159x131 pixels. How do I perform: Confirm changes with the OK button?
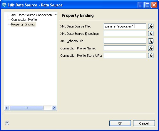coord(120,123)
